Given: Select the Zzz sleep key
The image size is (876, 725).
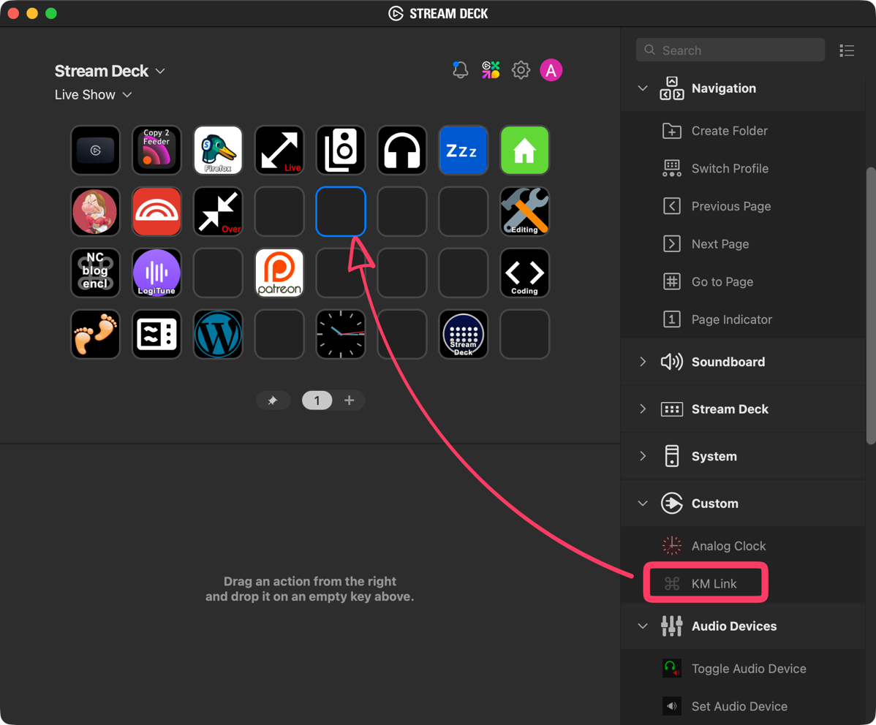Looking at the screenshot, I should pos(463,150).
